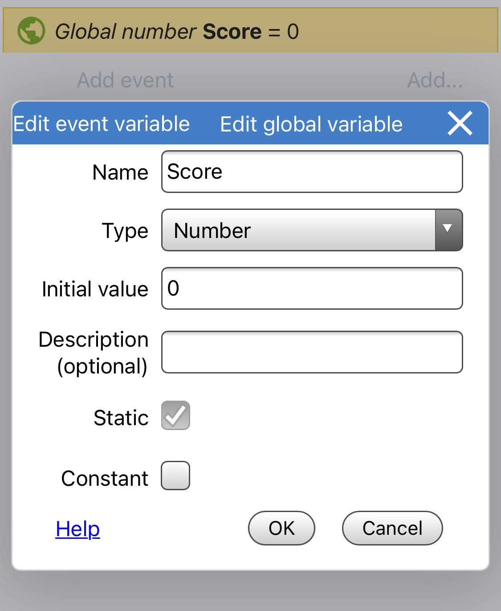The width and height of the screenshot is (501, 611).
Task: Click the Constant label text
Action: tap(105, 478)
